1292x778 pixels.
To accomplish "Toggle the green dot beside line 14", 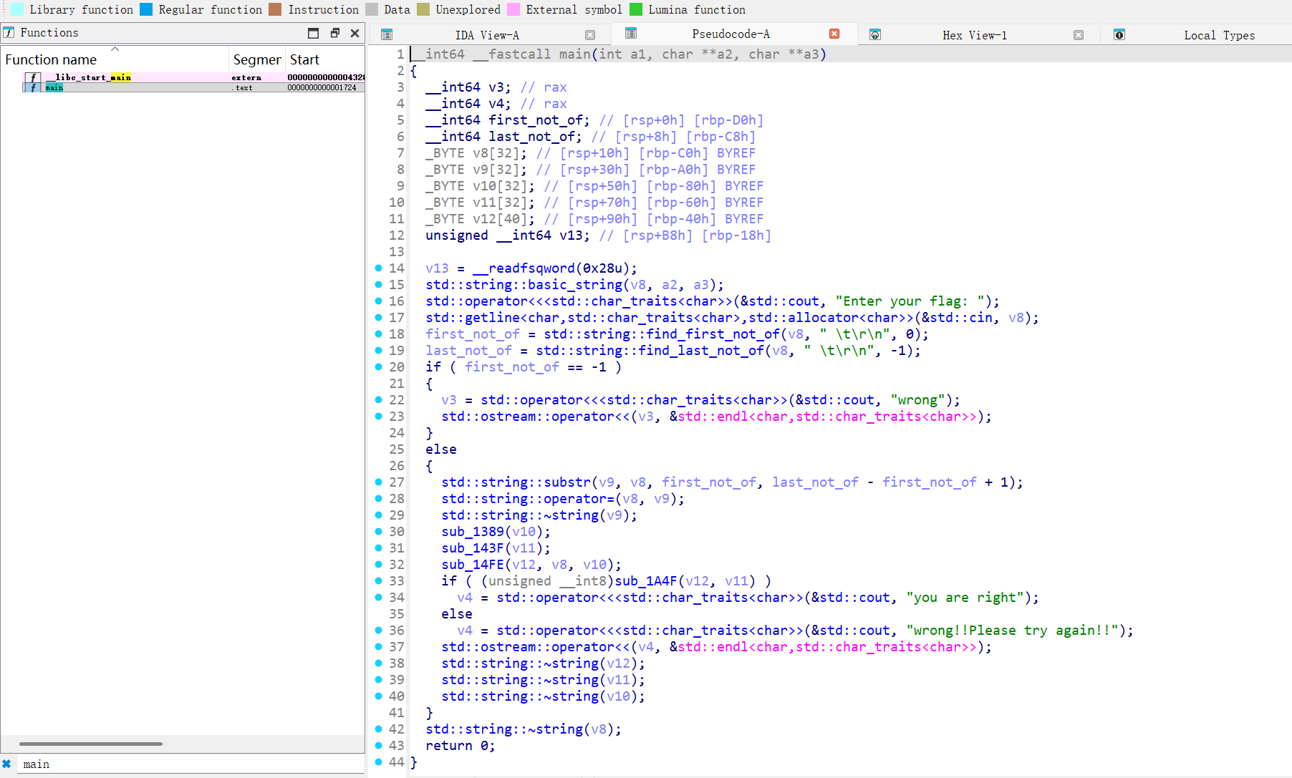I will [x=380, y=268].
